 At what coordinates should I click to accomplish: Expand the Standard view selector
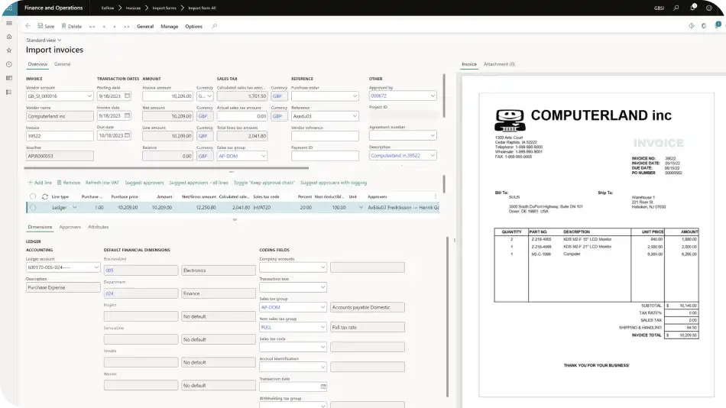coord(44,40)
